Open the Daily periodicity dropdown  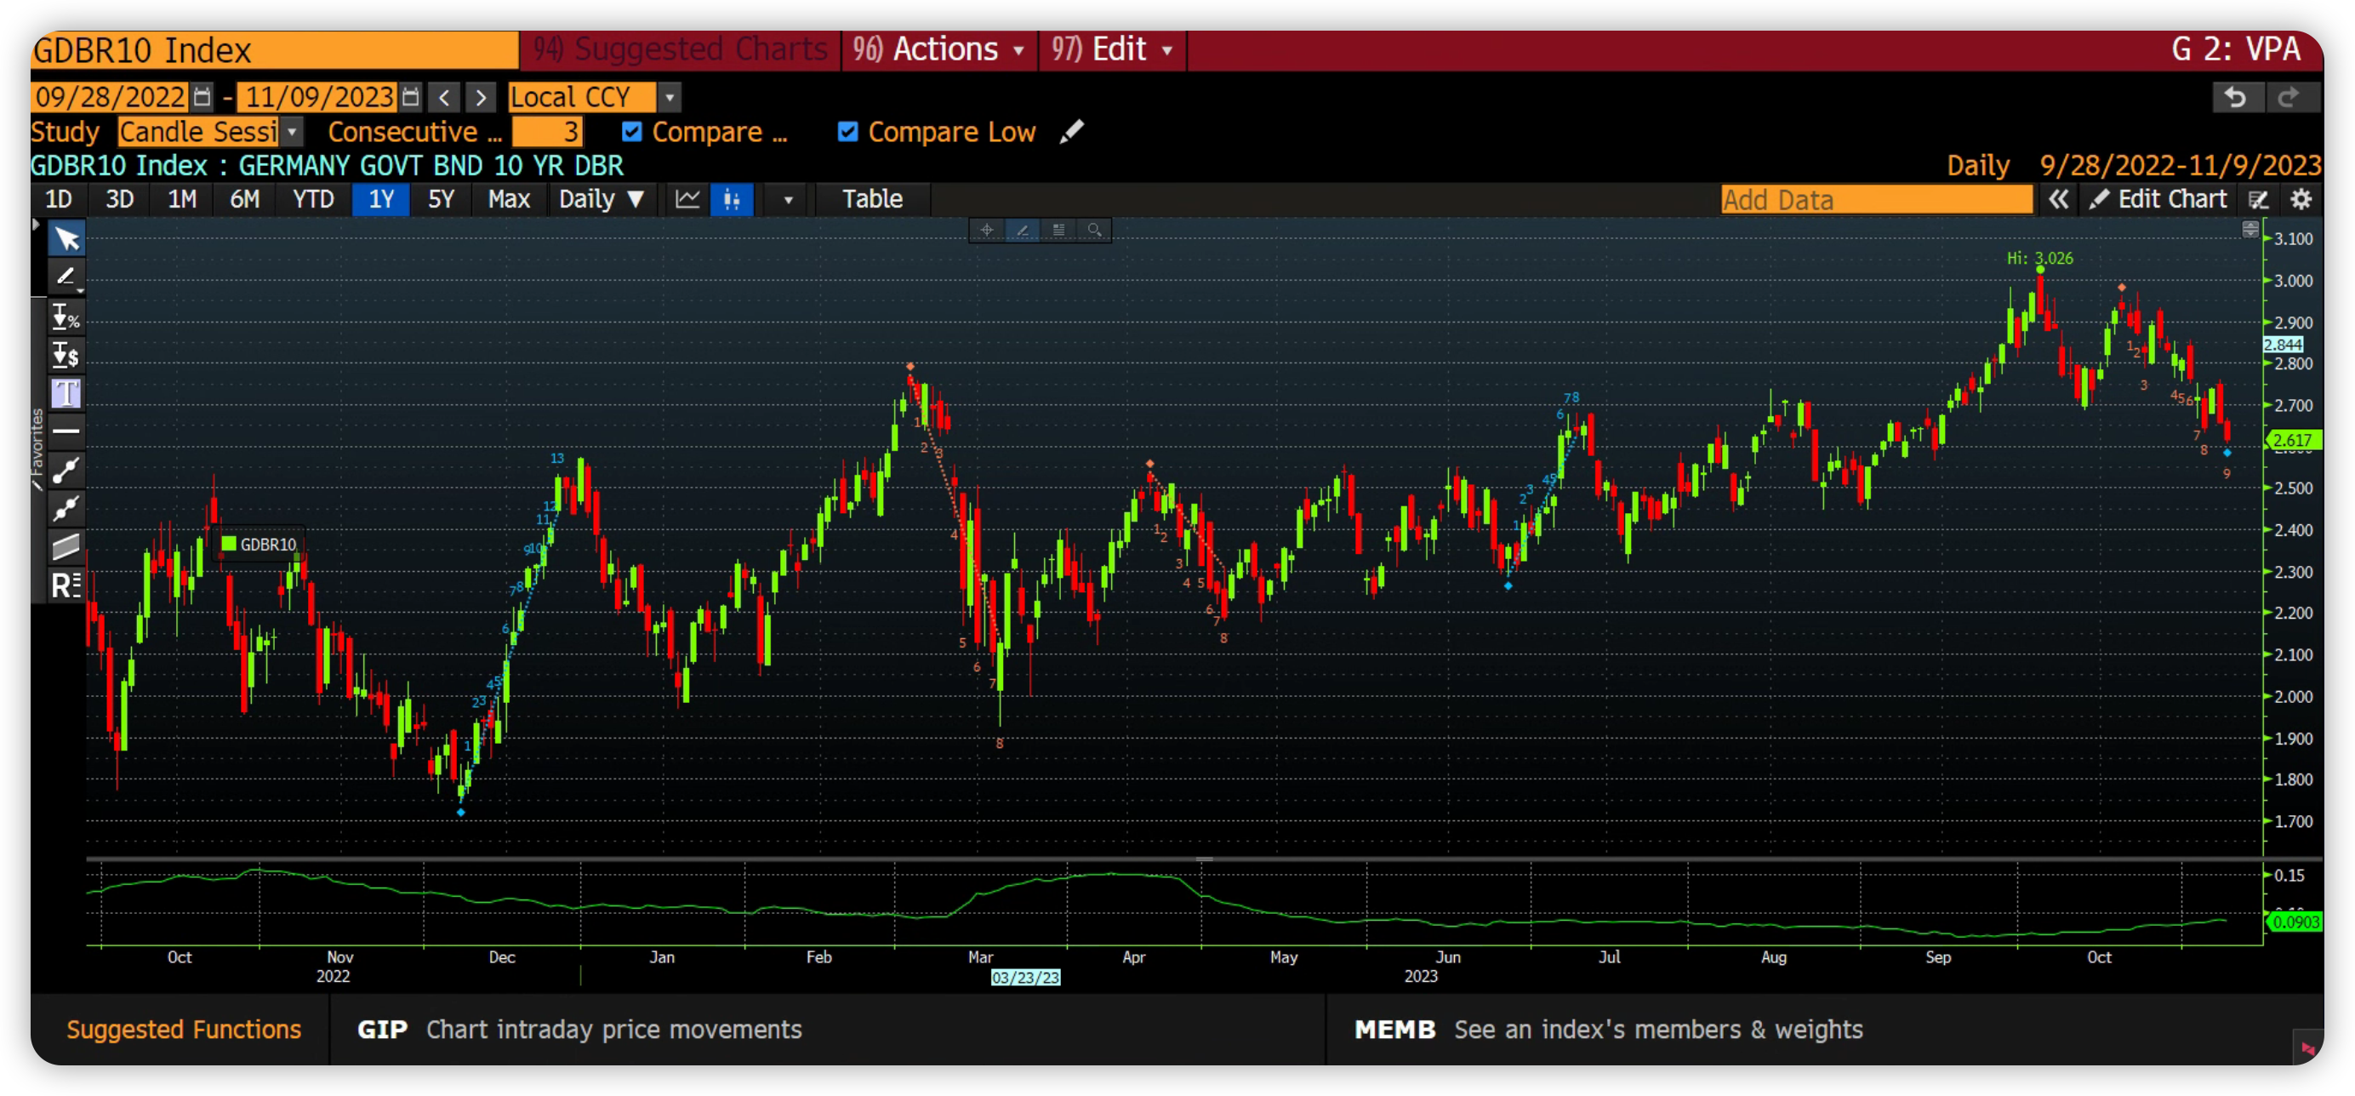[x=601, y=199]
